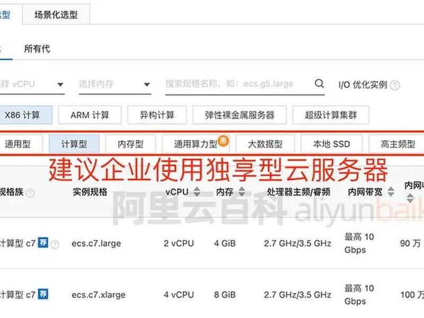
Task: Select the ecs.c7.large instance spec
Action: 96,243
